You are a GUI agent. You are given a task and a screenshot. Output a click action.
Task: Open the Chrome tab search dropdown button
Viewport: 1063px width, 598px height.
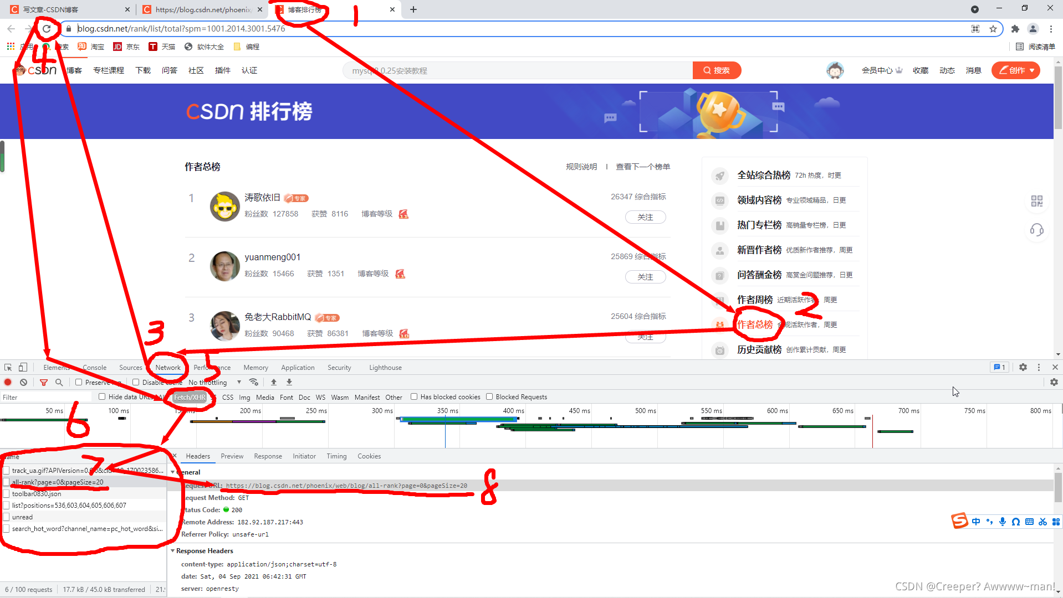pyautogui.click(x=975, y=9)
